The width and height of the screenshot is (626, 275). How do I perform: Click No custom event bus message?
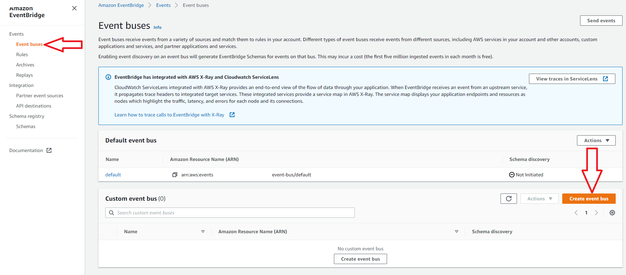(x=360, y=249)
